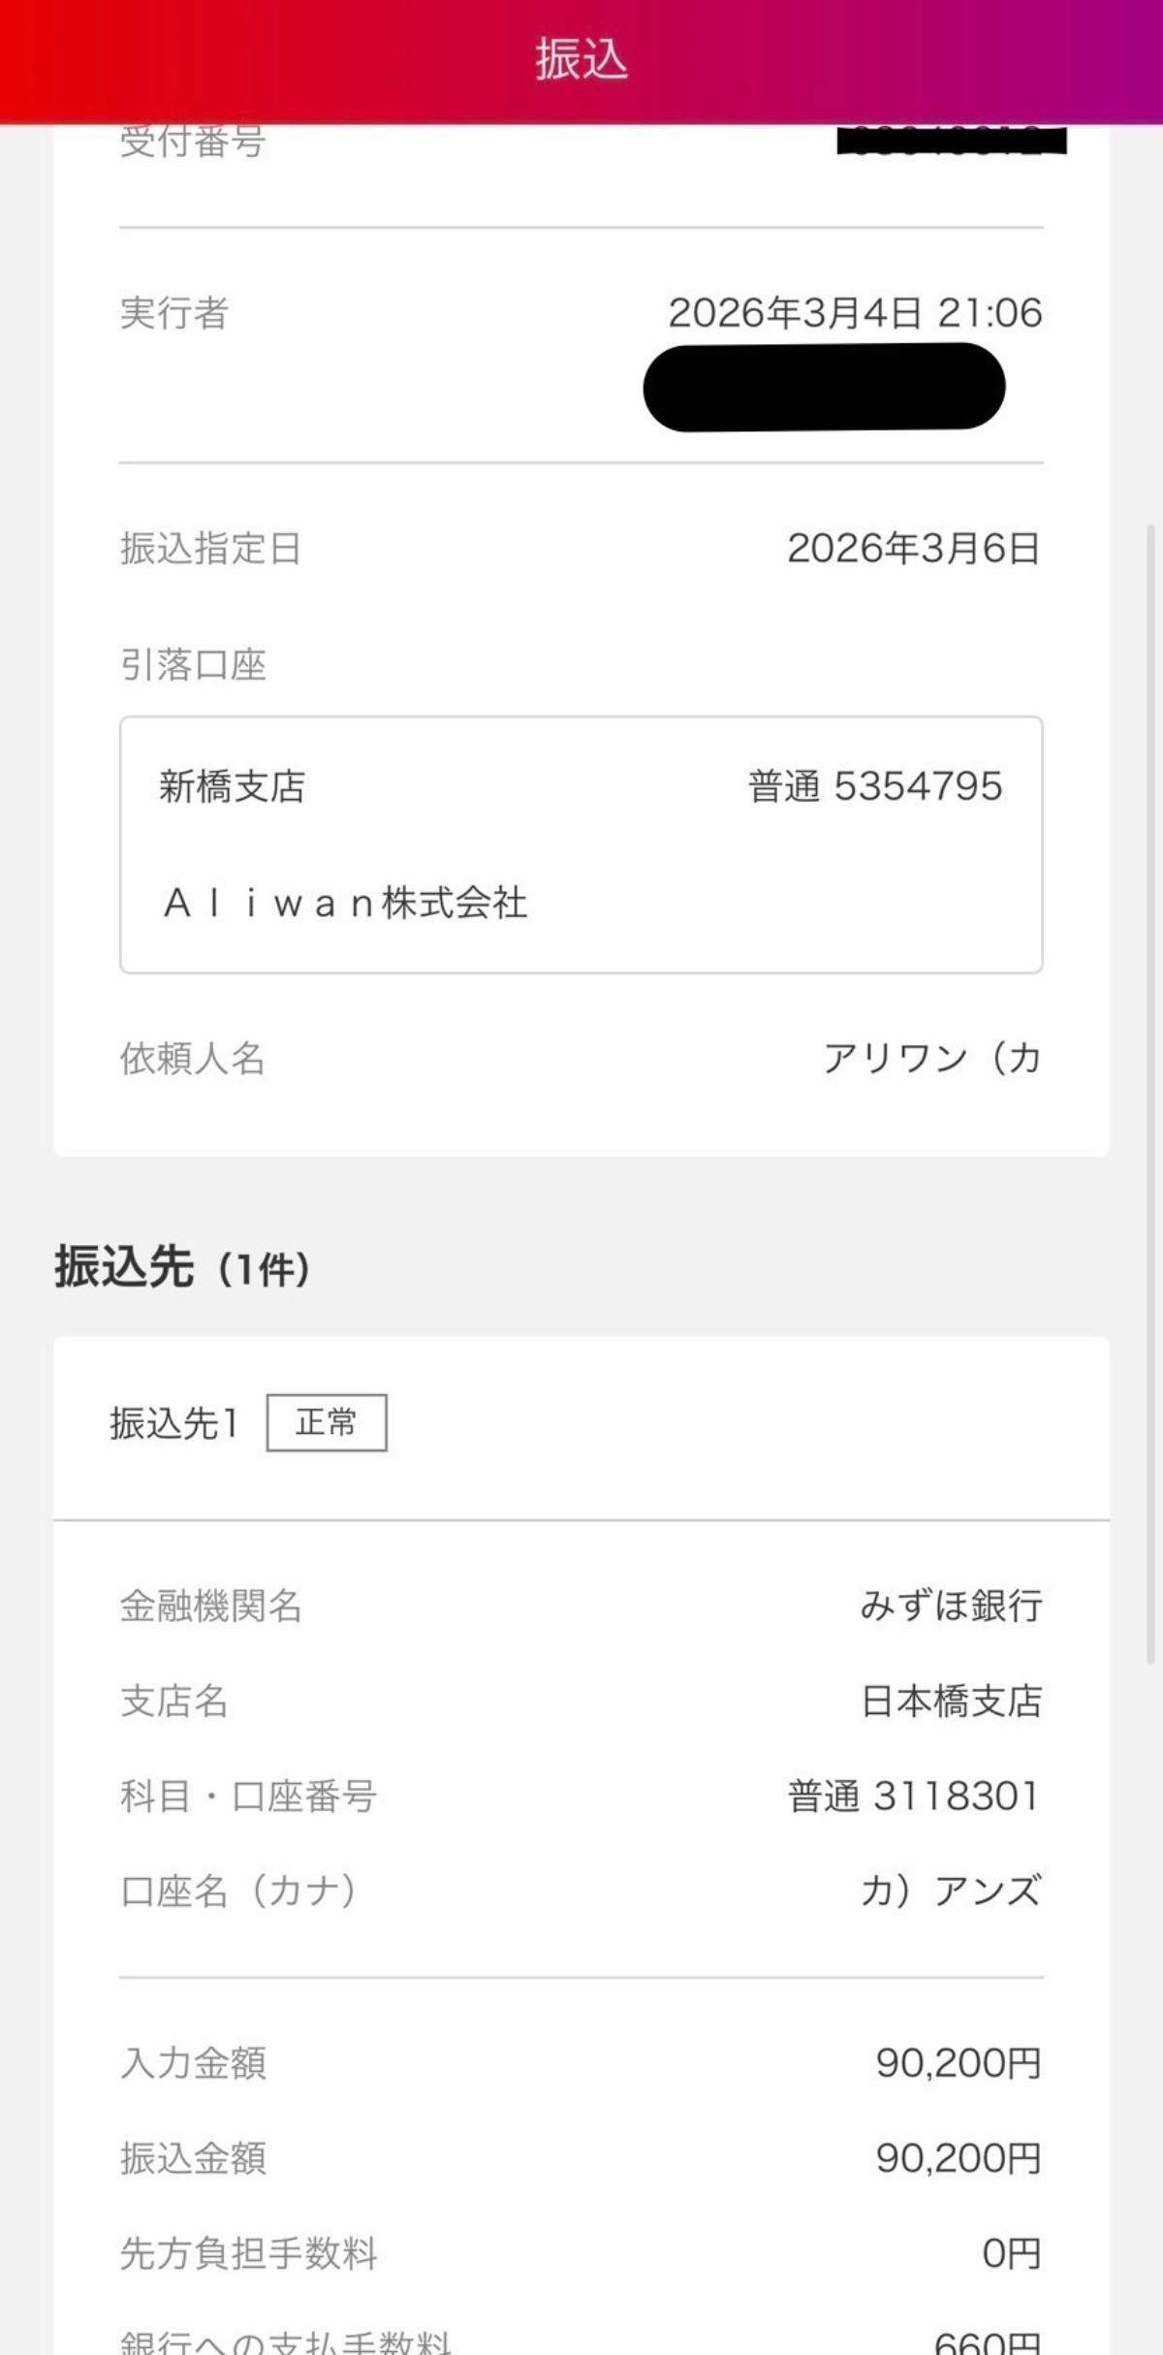Click the transfer date 2026年3月6日
Screen dimensions: 1163x2355
(x=913, y=549)
